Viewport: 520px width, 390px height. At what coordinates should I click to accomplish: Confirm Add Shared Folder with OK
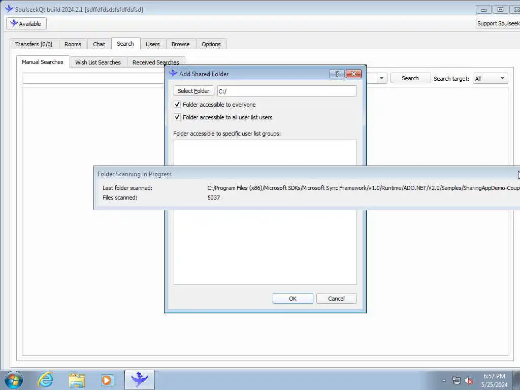click(293, 299)
